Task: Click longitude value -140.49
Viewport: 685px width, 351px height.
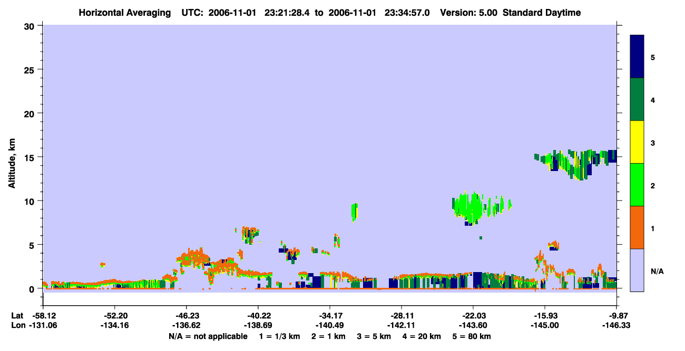Action: click(x=330, y=326)
